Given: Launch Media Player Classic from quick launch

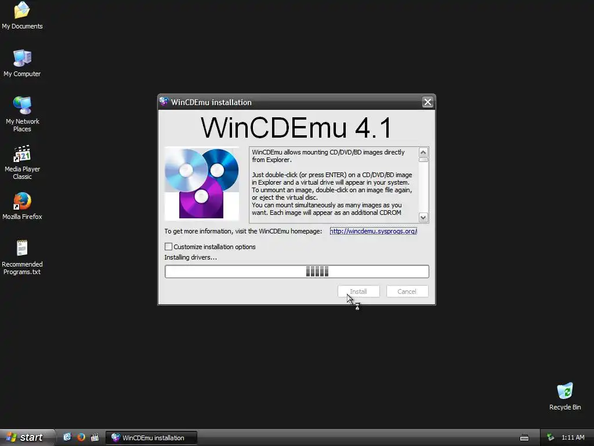Looking at the screenshot, I should pyautogui.click(x=95, y=437).
